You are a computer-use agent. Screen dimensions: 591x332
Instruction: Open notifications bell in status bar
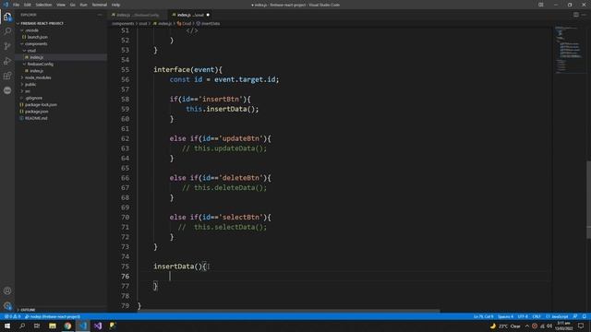click(x=584, y=316)
